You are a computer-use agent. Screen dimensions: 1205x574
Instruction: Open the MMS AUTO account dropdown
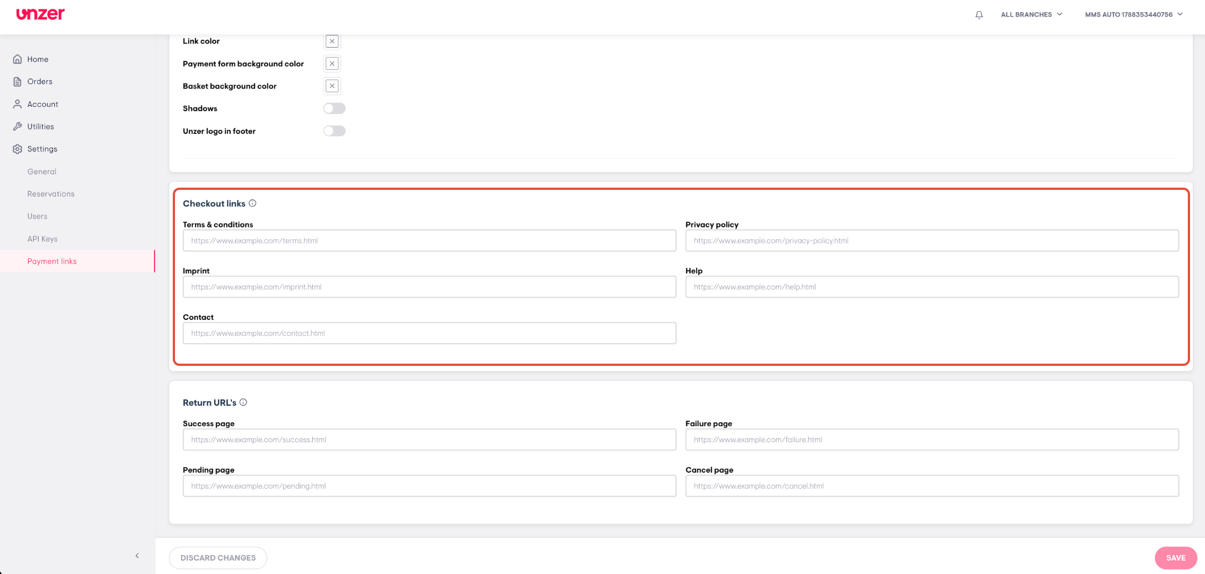point(1134,14)
